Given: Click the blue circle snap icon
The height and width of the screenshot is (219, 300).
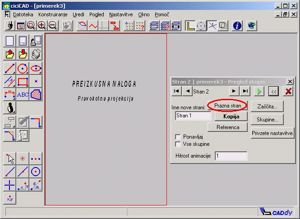Looking at the screenshot, I should click(201, 26).
